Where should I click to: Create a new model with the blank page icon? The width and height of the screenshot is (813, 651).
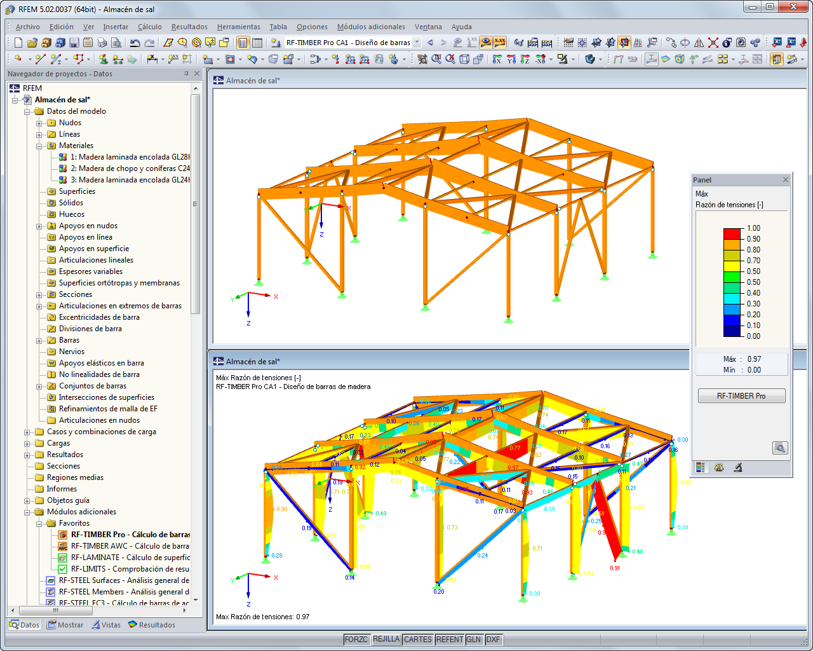point(18,43)
